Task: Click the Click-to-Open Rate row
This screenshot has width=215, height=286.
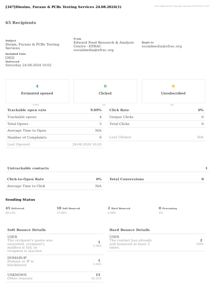Action: [x=54, y=179]
